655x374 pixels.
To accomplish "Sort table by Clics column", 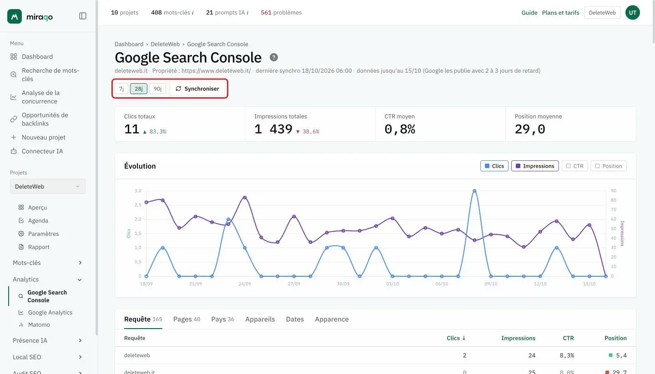I will pos(456,338).
